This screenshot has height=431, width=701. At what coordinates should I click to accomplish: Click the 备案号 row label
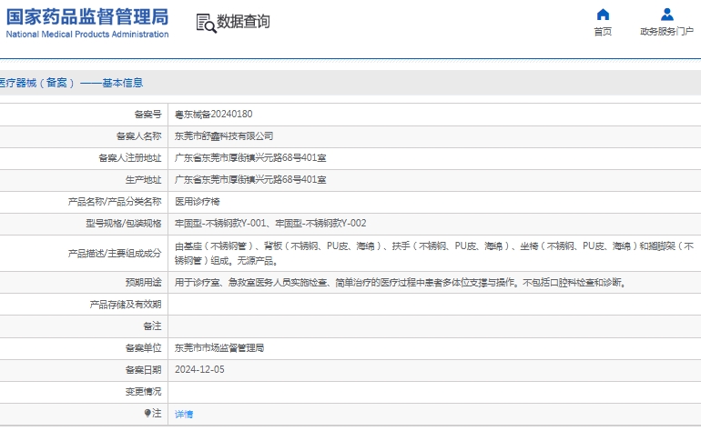click(147, 115)
